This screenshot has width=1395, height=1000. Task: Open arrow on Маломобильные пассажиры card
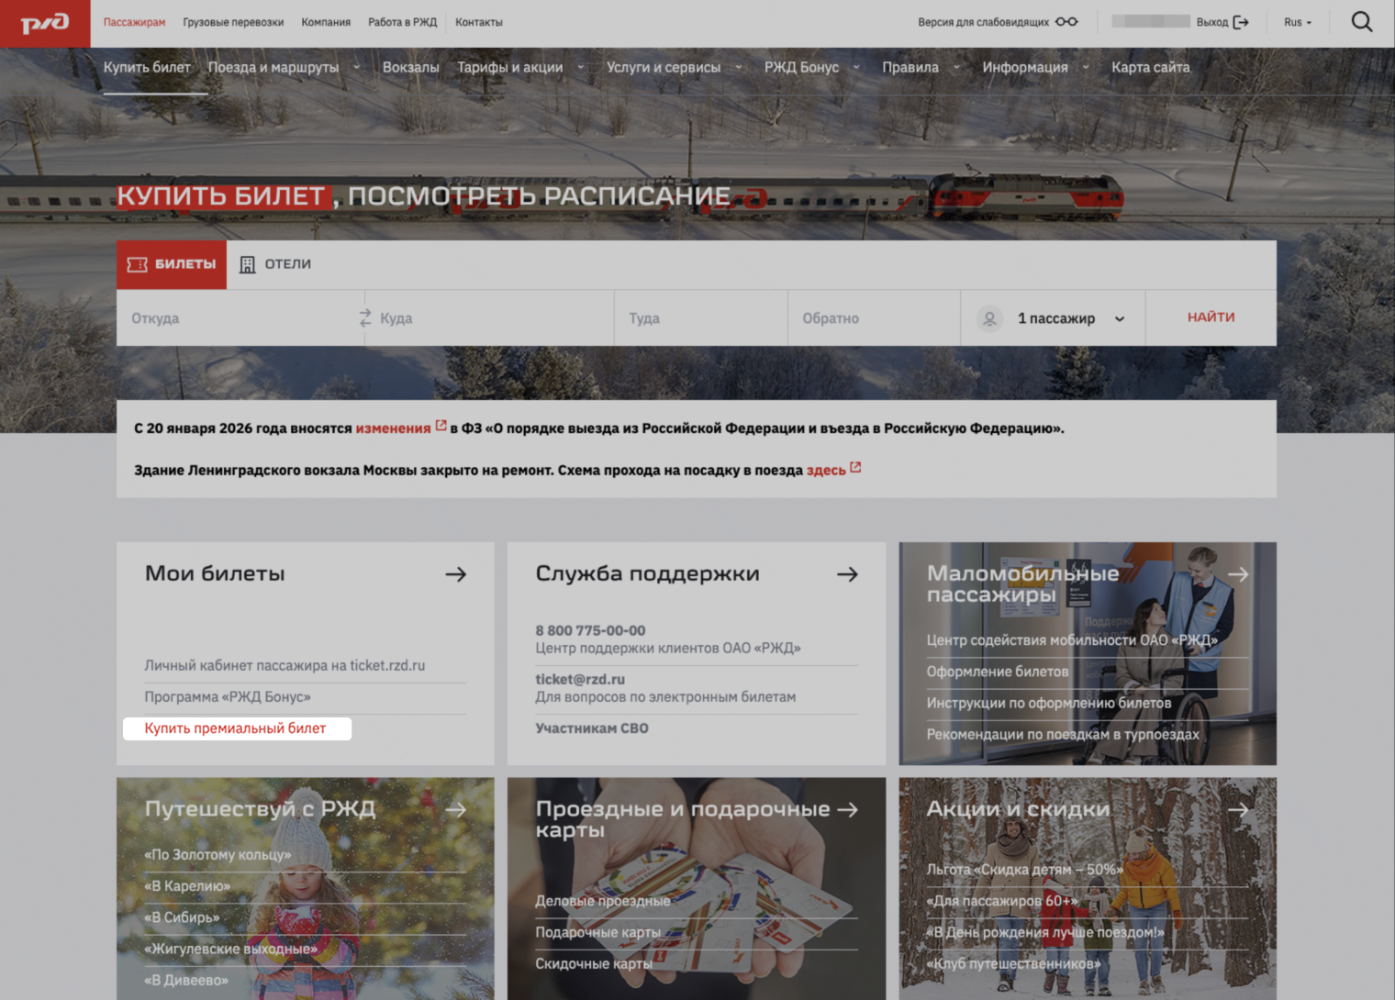tap(1238, 574)
